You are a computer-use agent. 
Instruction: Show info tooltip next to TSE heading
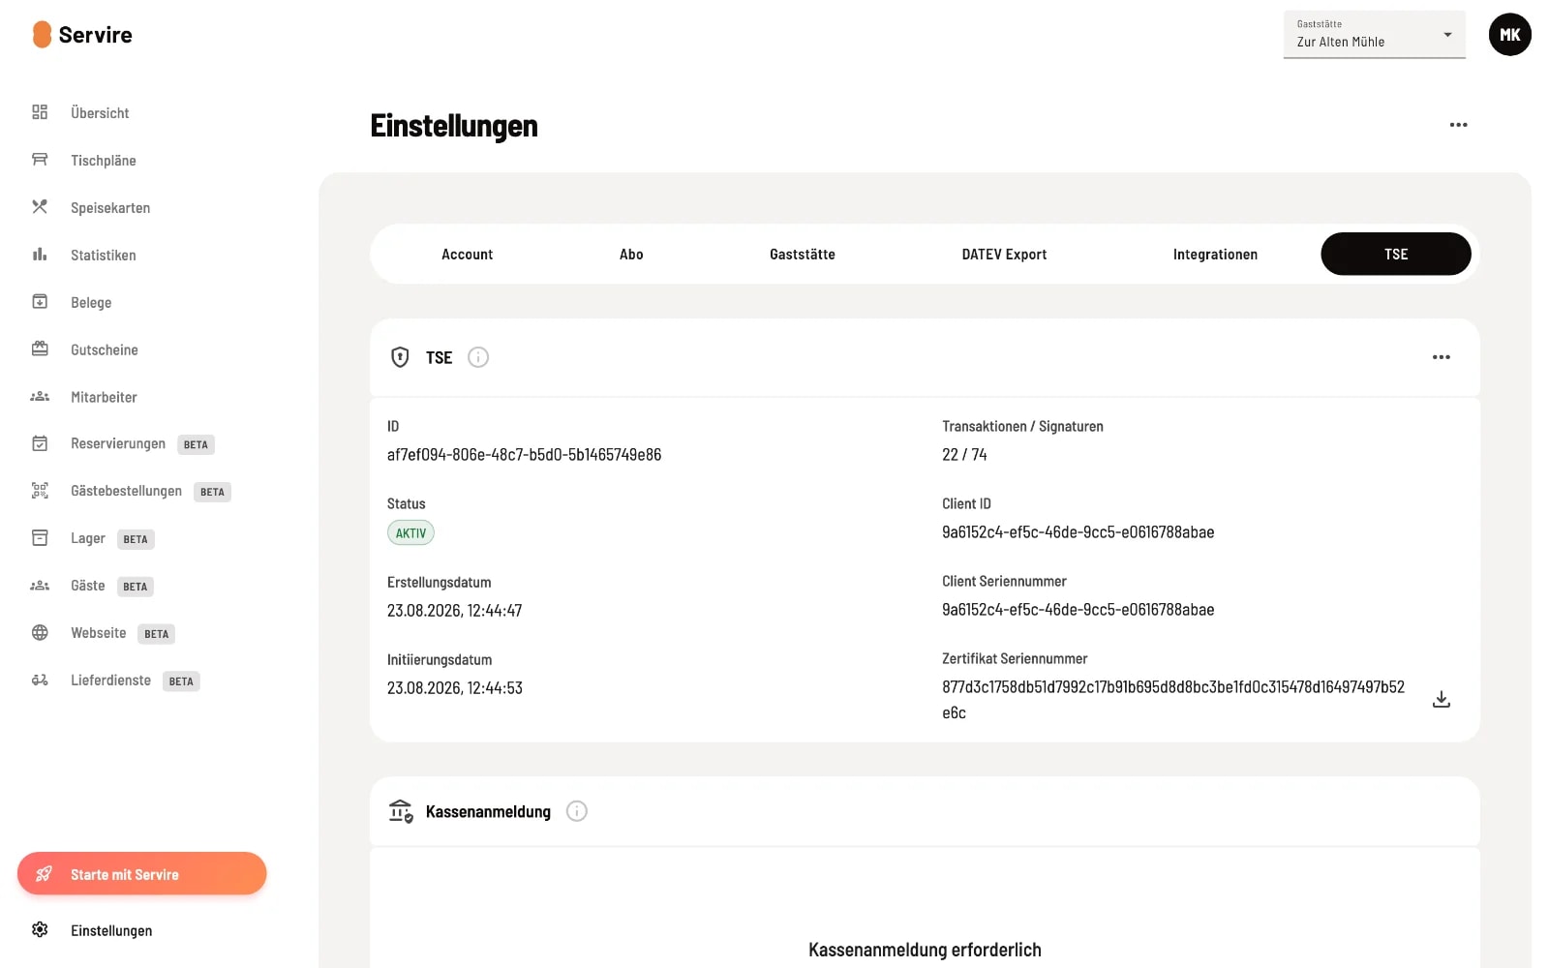click(x=478, y=357)
